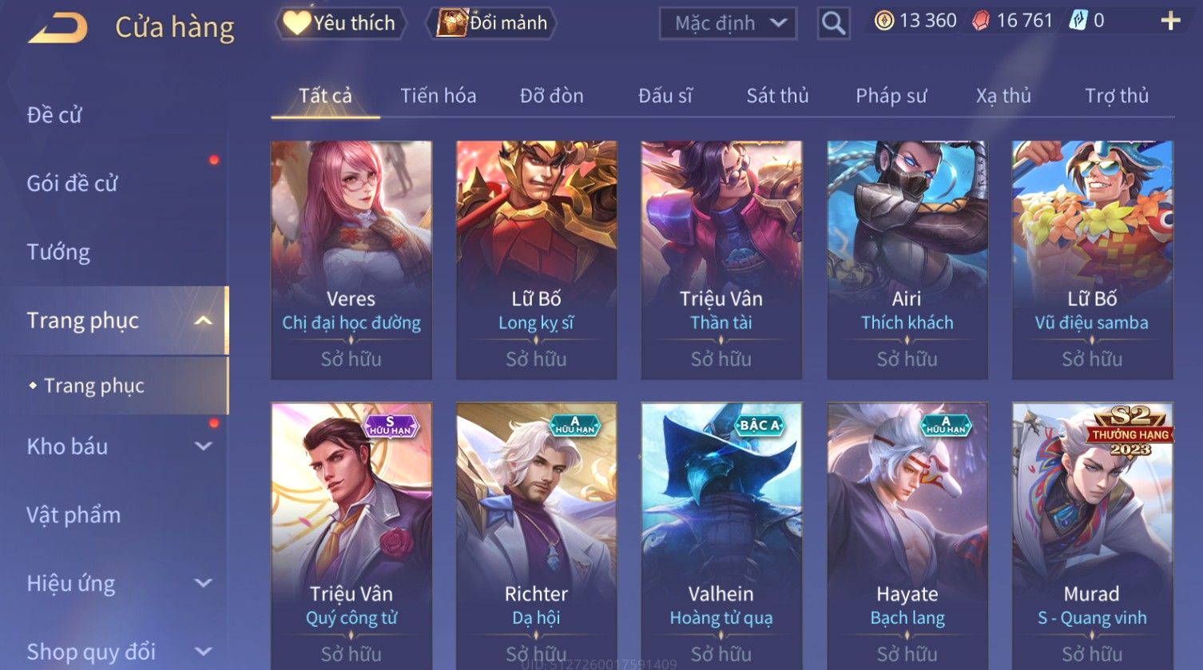
Task: Switch to the Pháp sư tab
Action: tap(891, 96)
